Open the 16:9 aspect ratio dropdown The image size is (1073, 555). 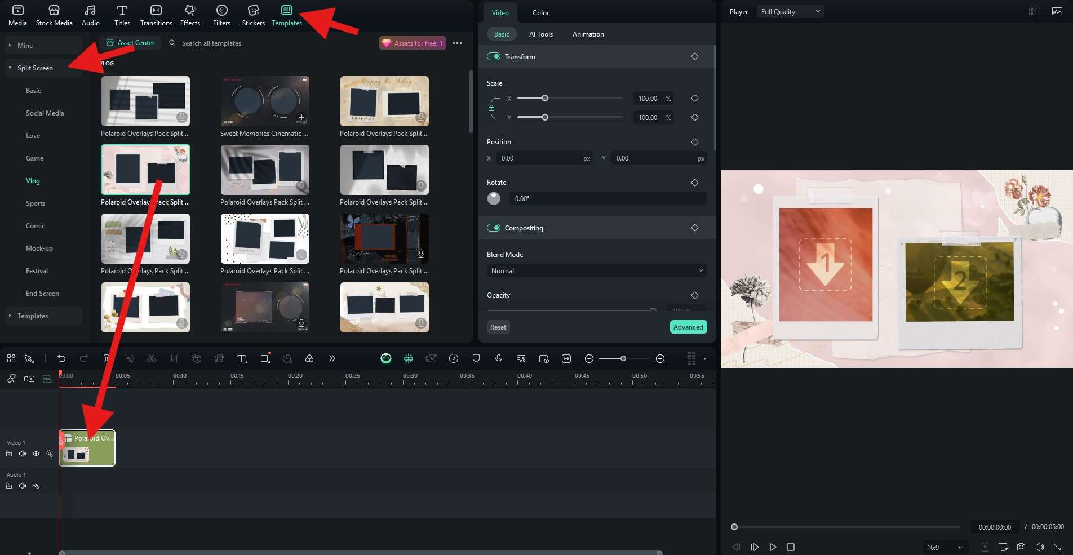coord(945,547)
